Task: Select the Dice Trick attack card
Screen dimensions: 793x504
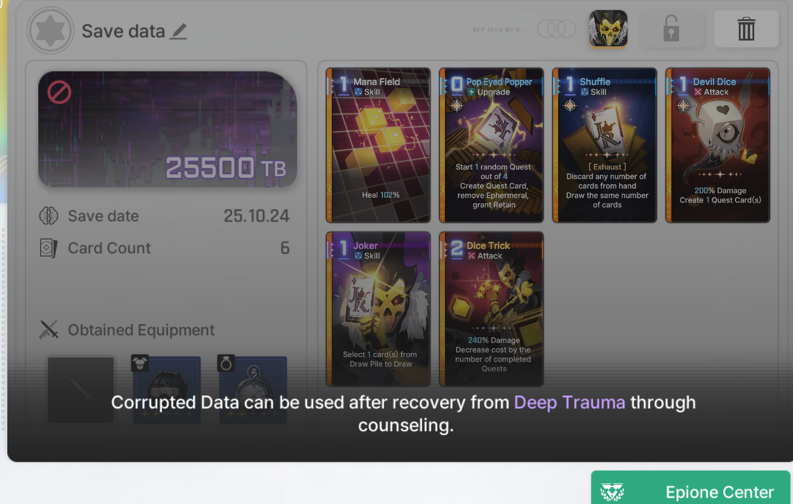Action: pos(491,309)
